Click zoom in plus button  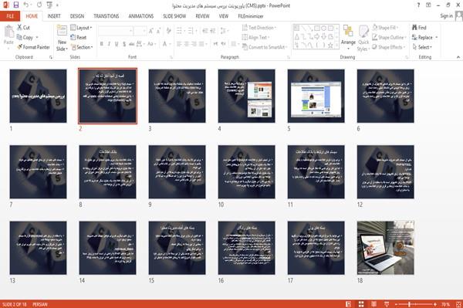(435, 304)
